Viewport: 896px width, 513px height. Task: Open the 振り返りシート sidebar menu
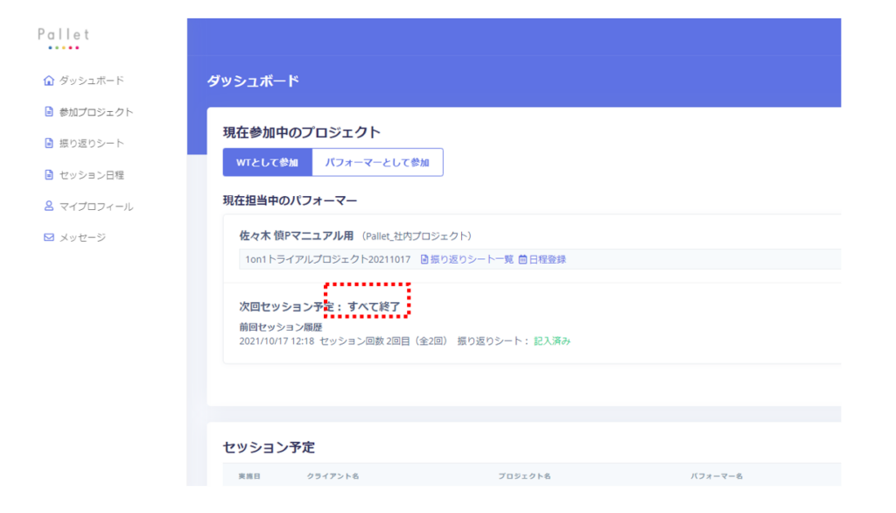pyautogui.click(x=91, y=143)
